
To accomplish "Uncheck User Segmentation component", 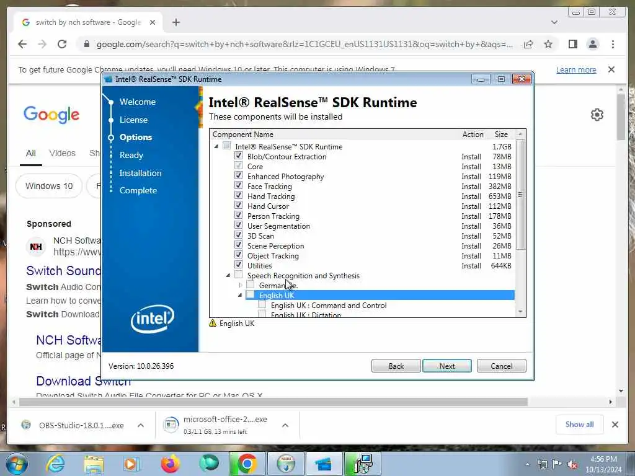I will coord(239,225).
